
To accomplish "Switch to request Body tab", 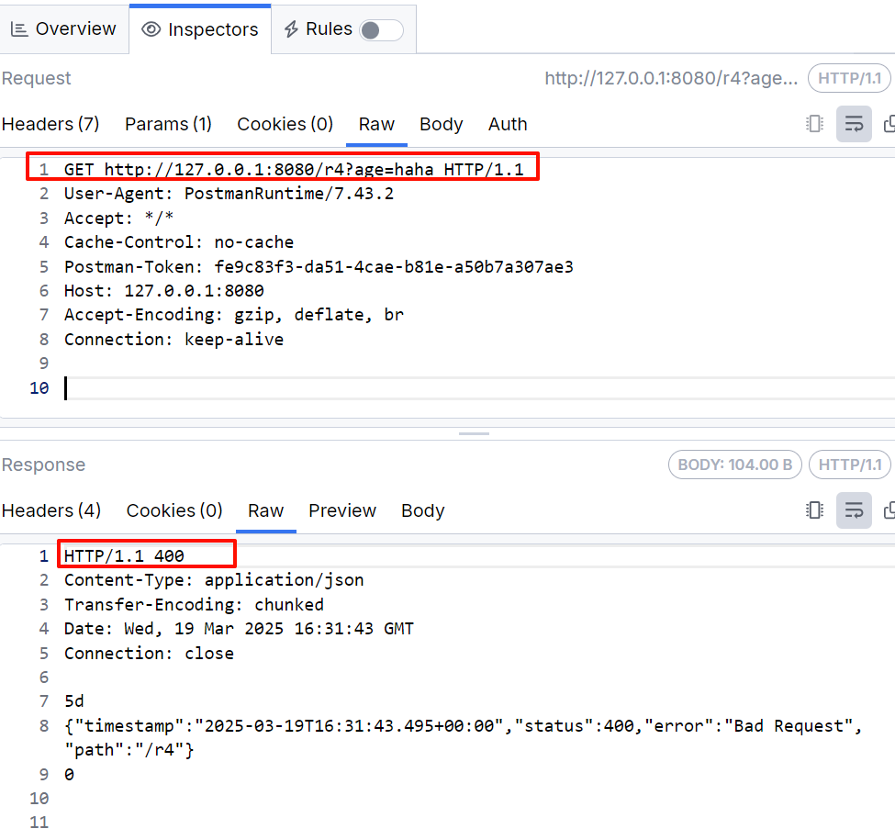I will 441,124.
